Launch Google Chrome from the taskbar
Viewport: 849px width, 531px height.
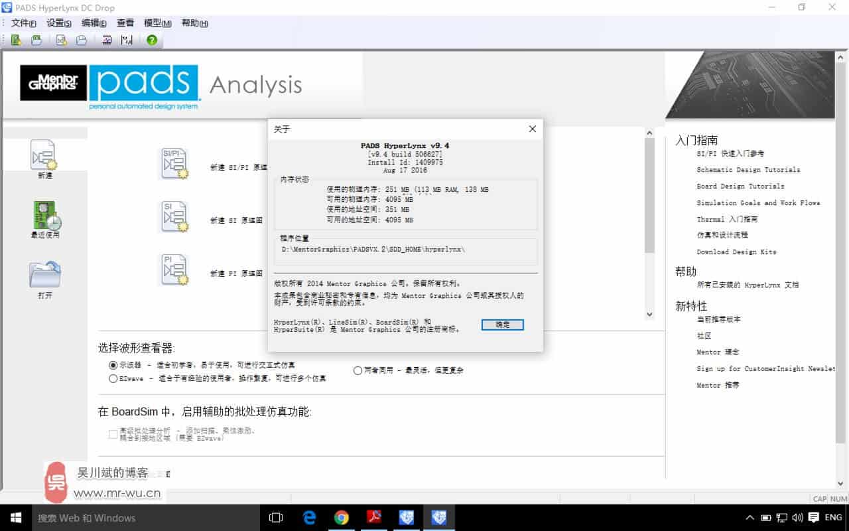click(342, 518)
